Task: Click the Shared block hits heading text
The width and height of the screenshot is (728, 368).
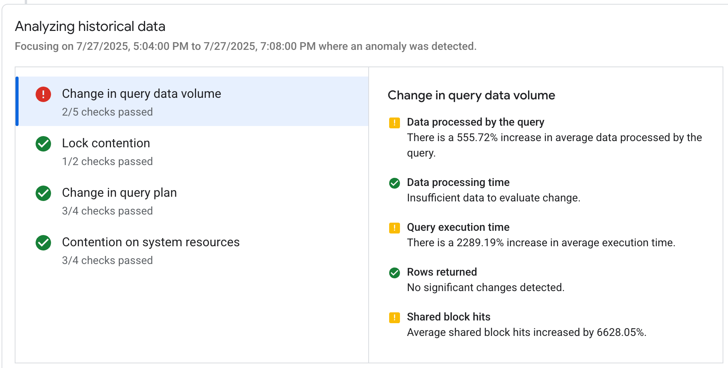Action: pyautogui.click(x=448, y=317)
